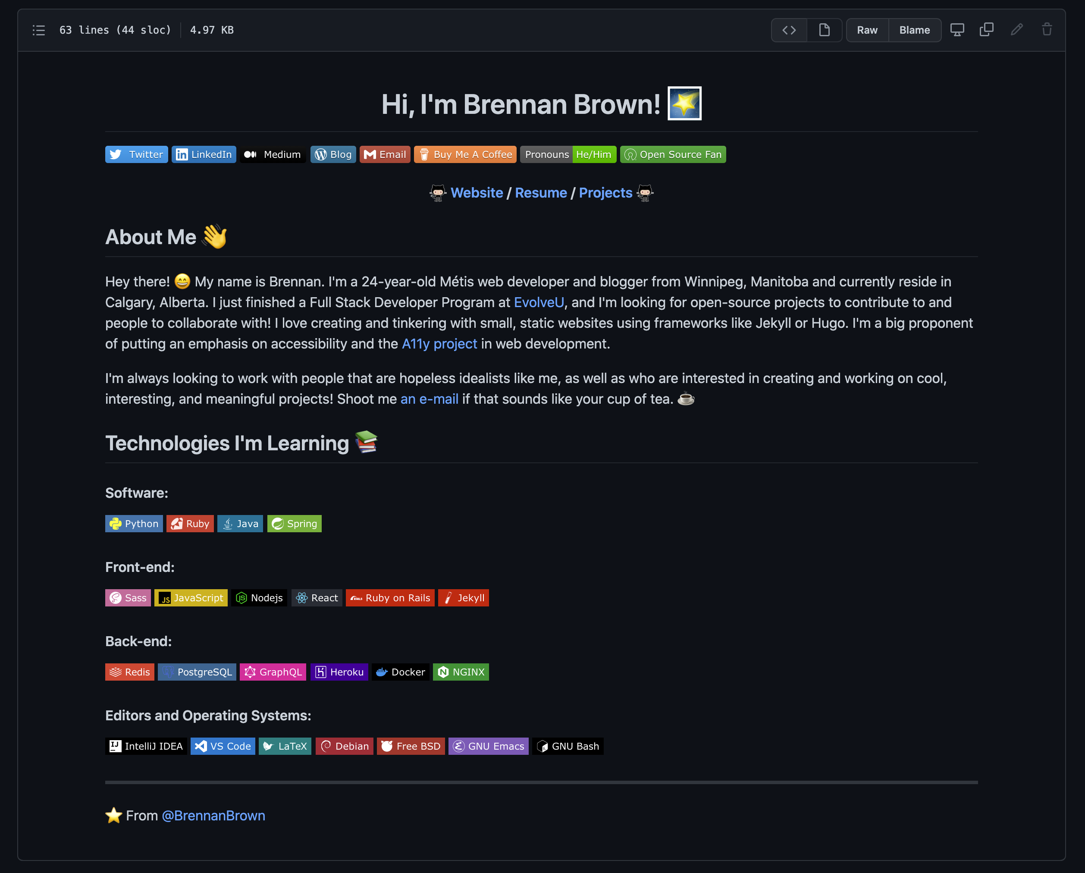Click the delete trash icon
Image resolution: width=1085 pixels, height=873 pixels.
[x=1047, y=29]
